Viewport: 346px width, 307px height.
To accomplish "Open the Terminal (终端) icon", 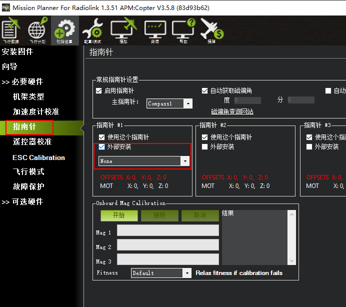I will coord(155,30).
